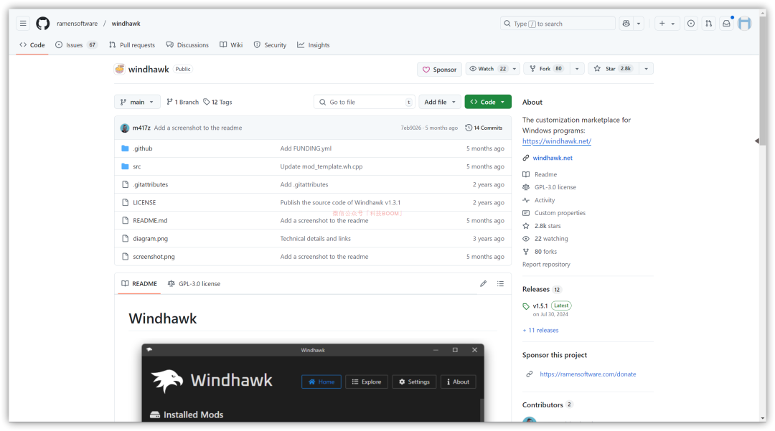Viewport: 775px width, 431px height.
Task: Open the README outline list icon
Action: point(500,283)
